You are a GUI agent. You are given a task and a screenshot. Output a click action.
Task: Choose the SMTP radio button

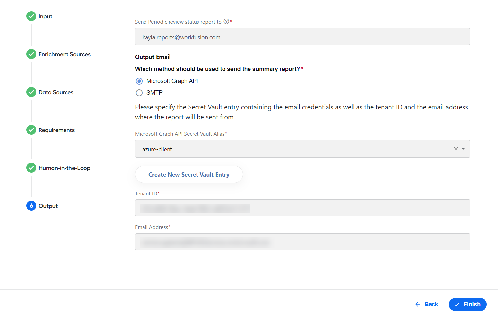coord(139,93)
